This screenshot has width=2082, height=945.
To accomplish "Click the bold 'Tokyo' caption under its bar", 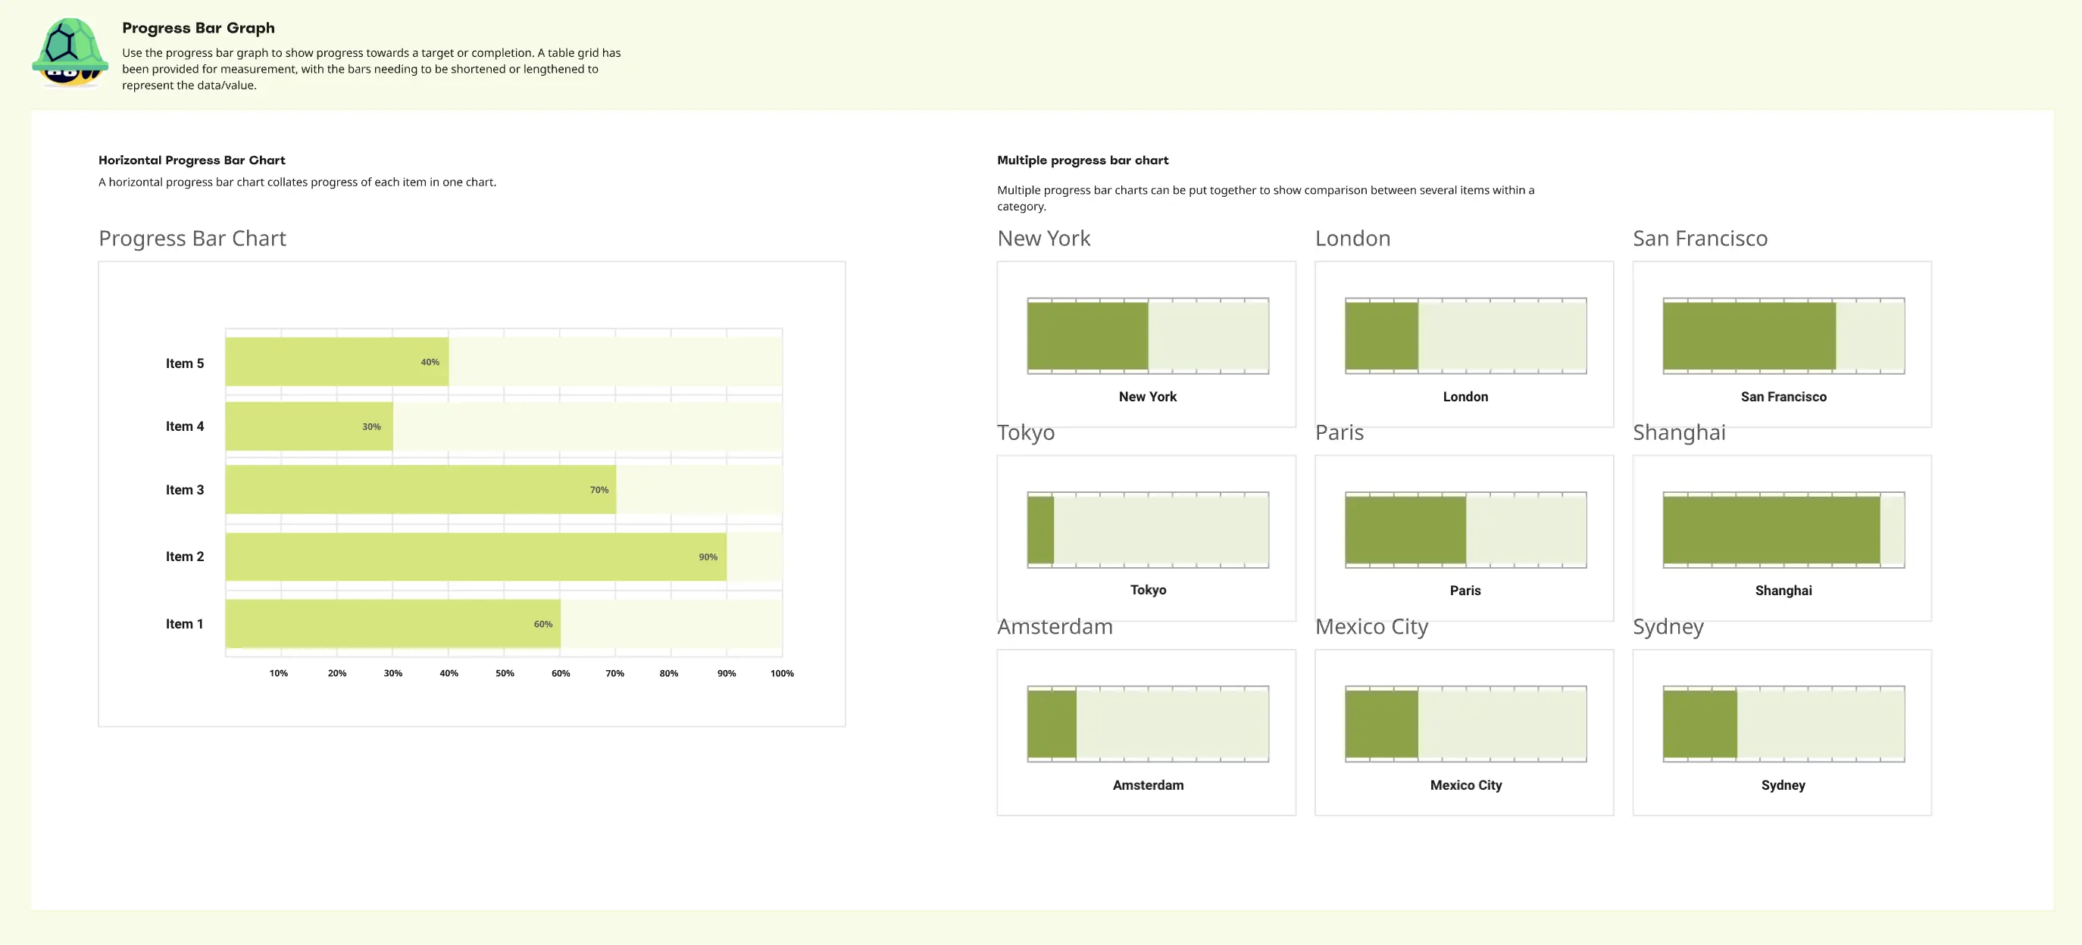I will point(1148,590).
